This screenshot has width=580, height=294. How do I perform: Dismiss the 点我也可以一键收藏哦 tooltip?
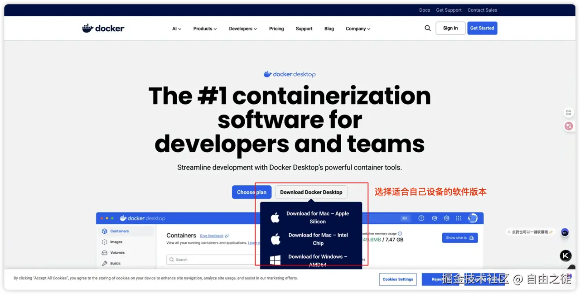(x=509, y=232)
